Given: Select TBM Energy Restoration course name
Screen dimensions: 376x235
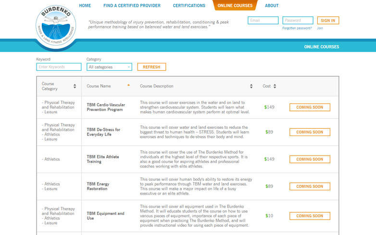Looking at the screenshot, I should pos(98,186).
